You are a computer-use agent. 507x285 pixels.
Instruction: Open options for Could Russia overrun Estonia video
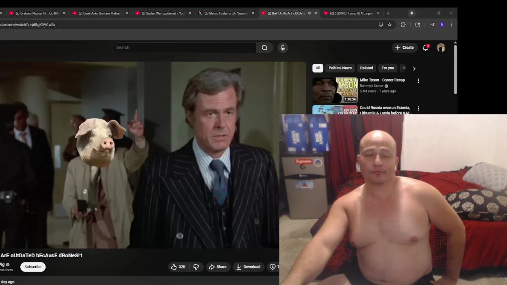pos(418,108)
